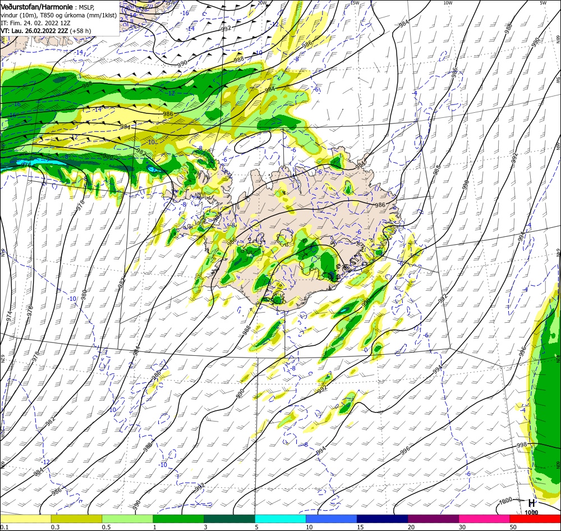Click the bold 1000 value under H
The width and height of the screenshot is (561, 531).
pyautogui.click(x=531, y=512)
